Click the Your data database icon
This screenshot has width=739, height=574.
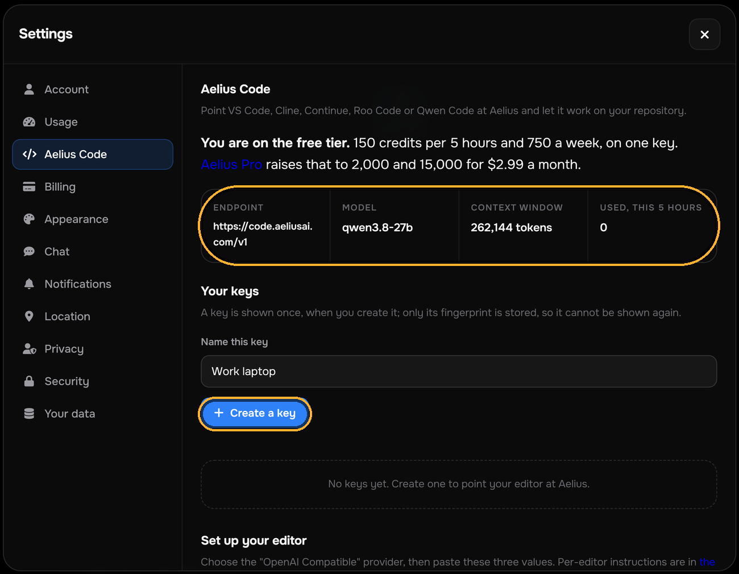coord(29,413)
